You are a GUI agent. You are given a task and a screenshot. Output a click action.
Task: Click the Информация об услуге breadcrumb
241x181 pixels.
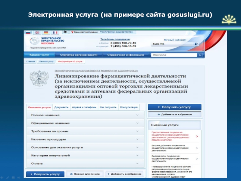[x=70, y=62]
